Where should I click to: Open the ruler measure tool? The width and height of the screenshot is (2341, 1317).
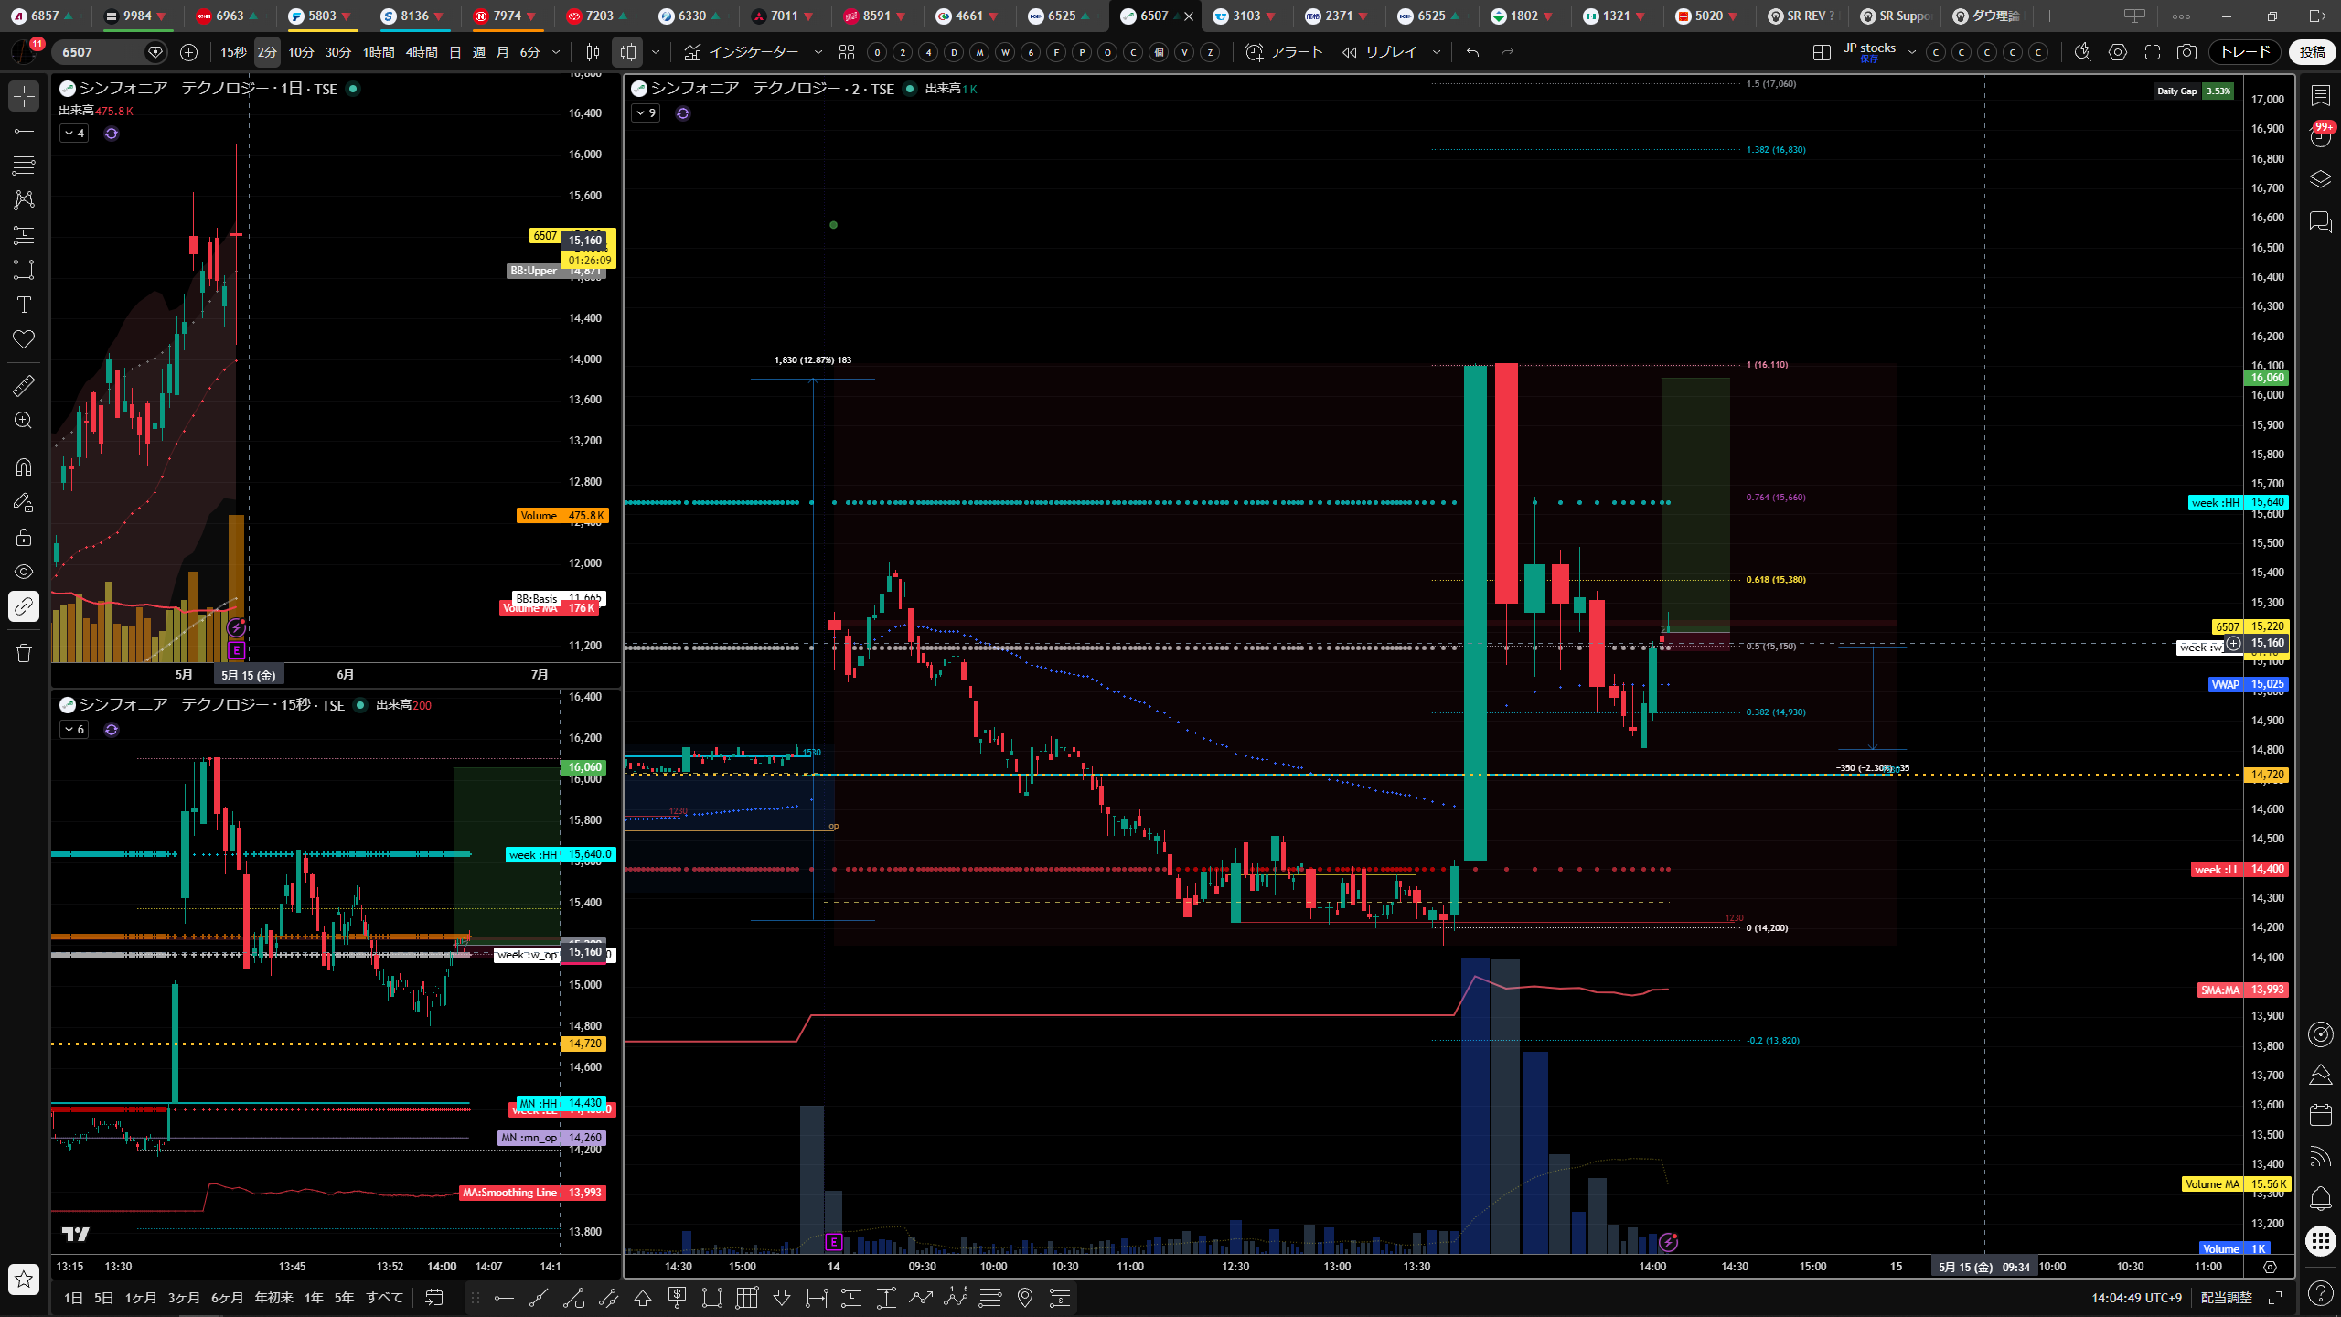tap(24, 386)
